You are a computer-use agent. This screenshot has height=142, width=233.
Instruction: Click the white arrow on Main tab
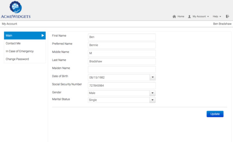pos(43,36)
